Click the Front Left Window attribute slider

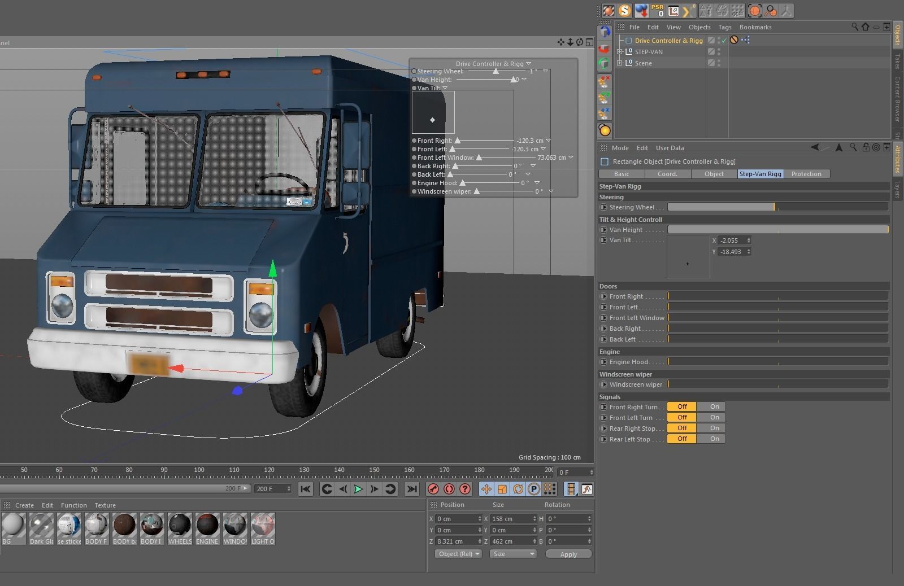pos(778,318)
